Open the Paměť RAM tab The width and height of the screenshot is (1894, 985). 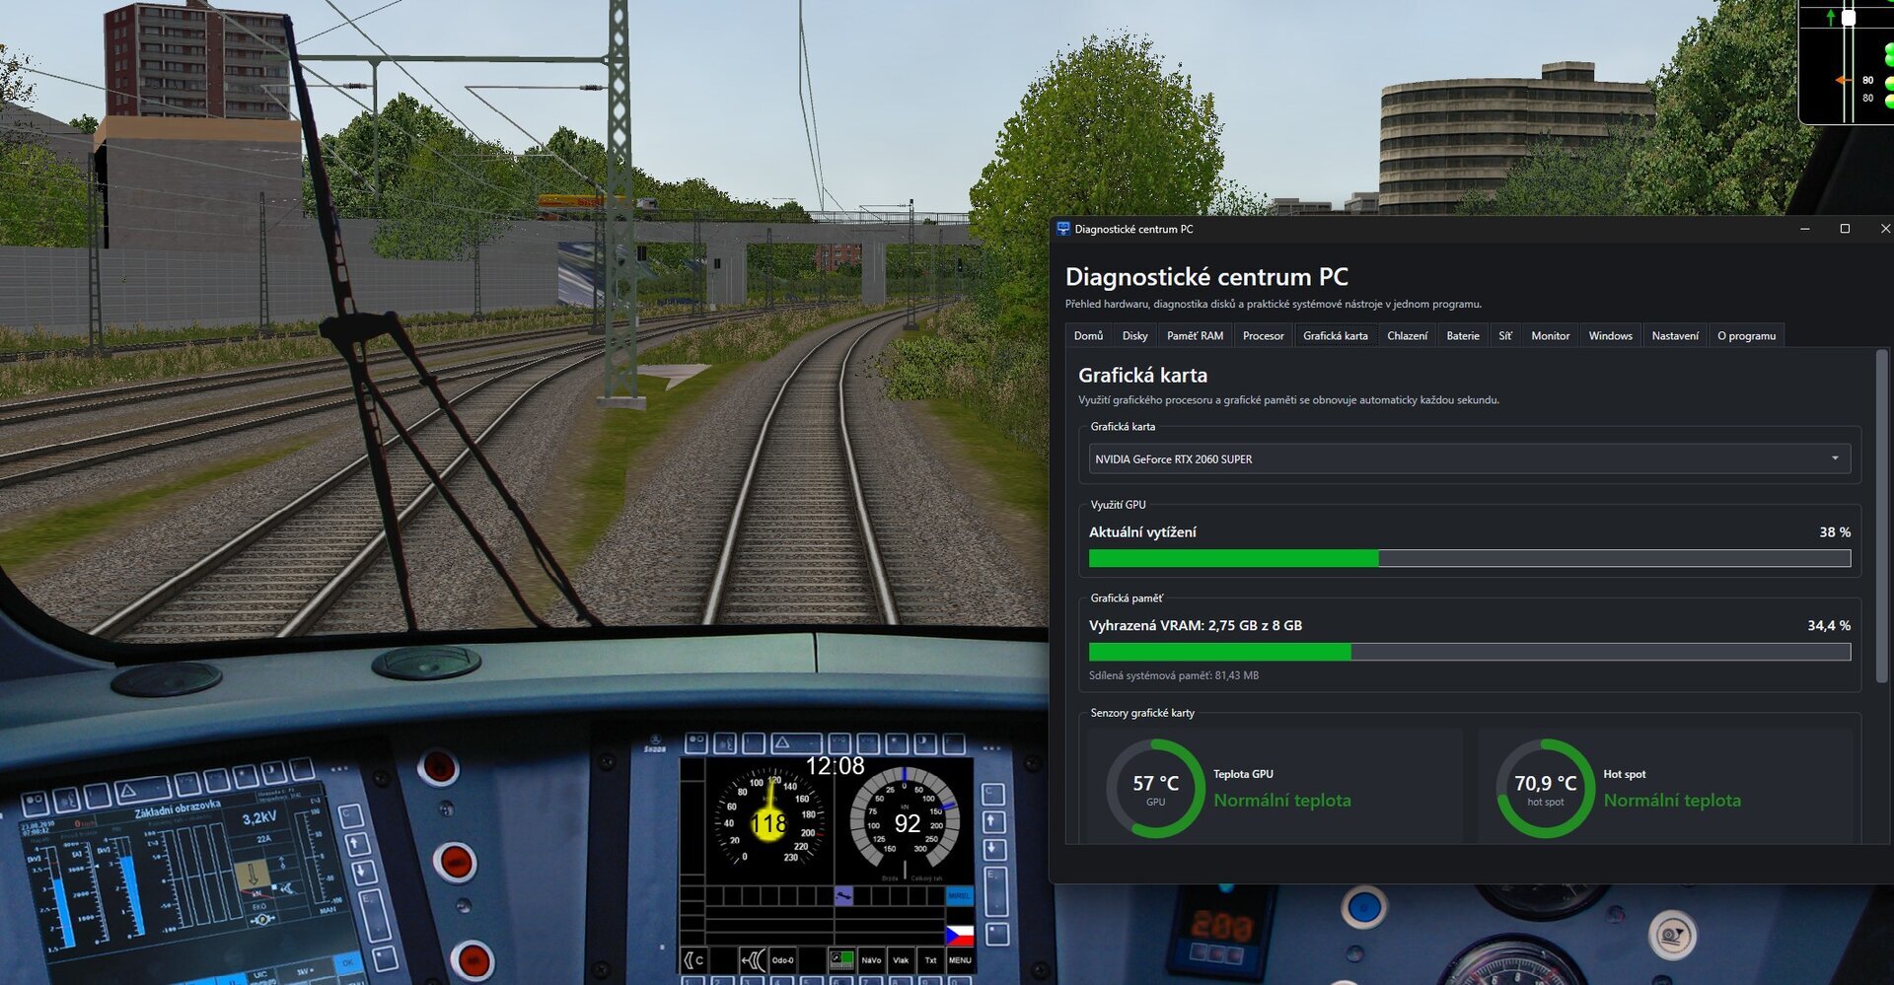pyautogui.click(x=1195, y=336)
